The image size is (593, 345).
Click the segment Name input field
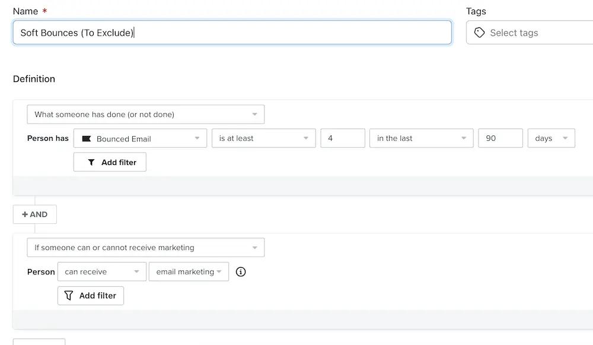(x=232, y=33)
